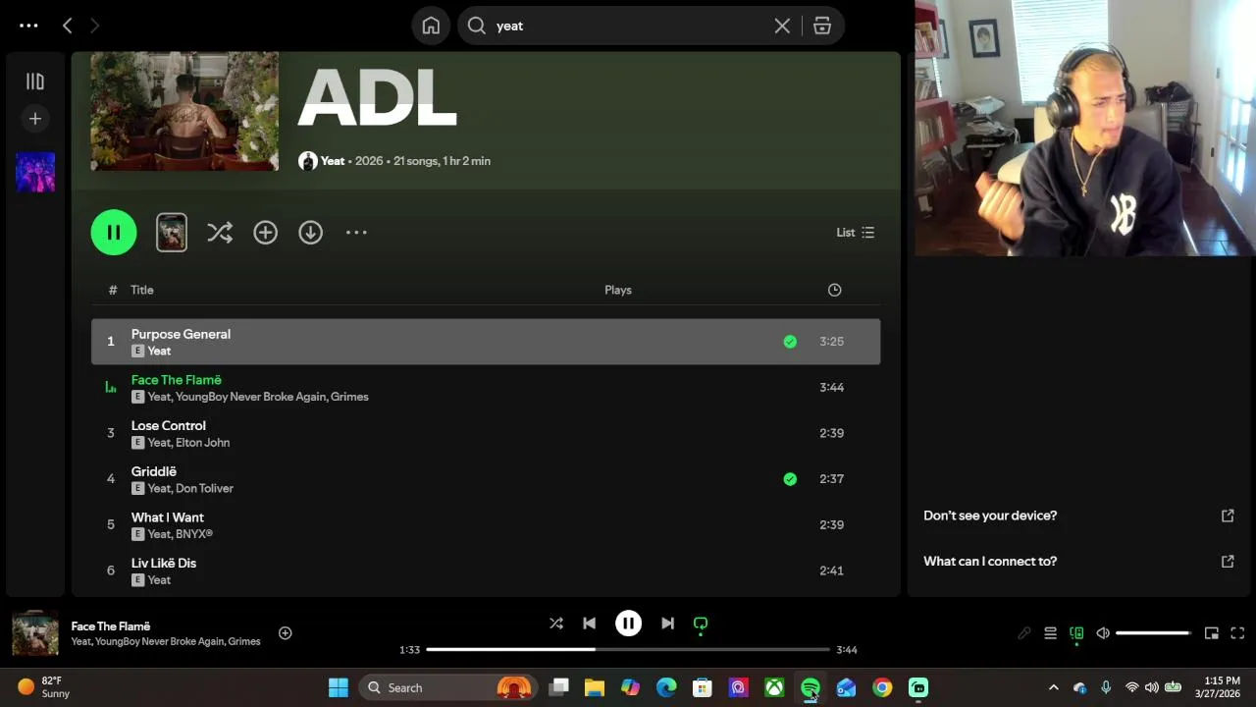
Task: Toggle repeat in the player bar
Action: pyautogui.click(x=701, y=624)
